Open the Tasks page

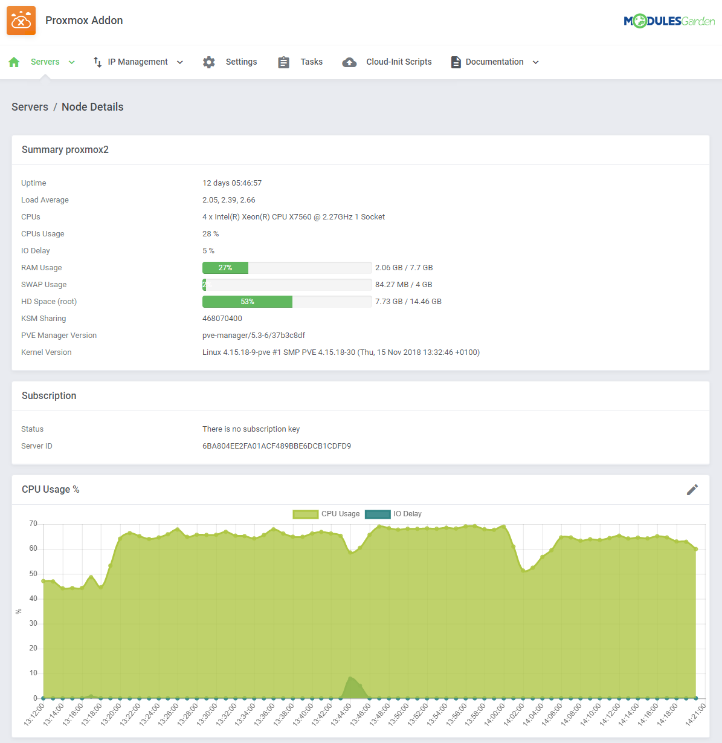point(312,62)
